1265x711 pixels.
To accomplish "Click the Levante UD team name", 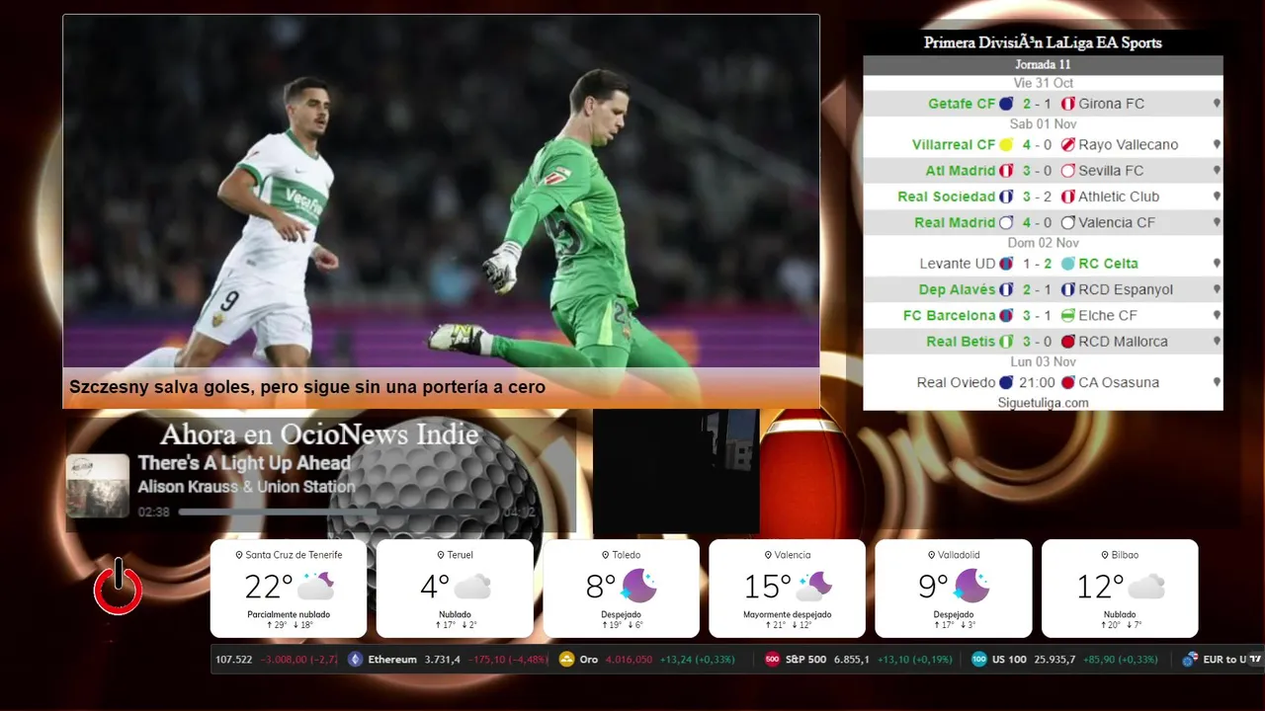I will pos(958,264).
